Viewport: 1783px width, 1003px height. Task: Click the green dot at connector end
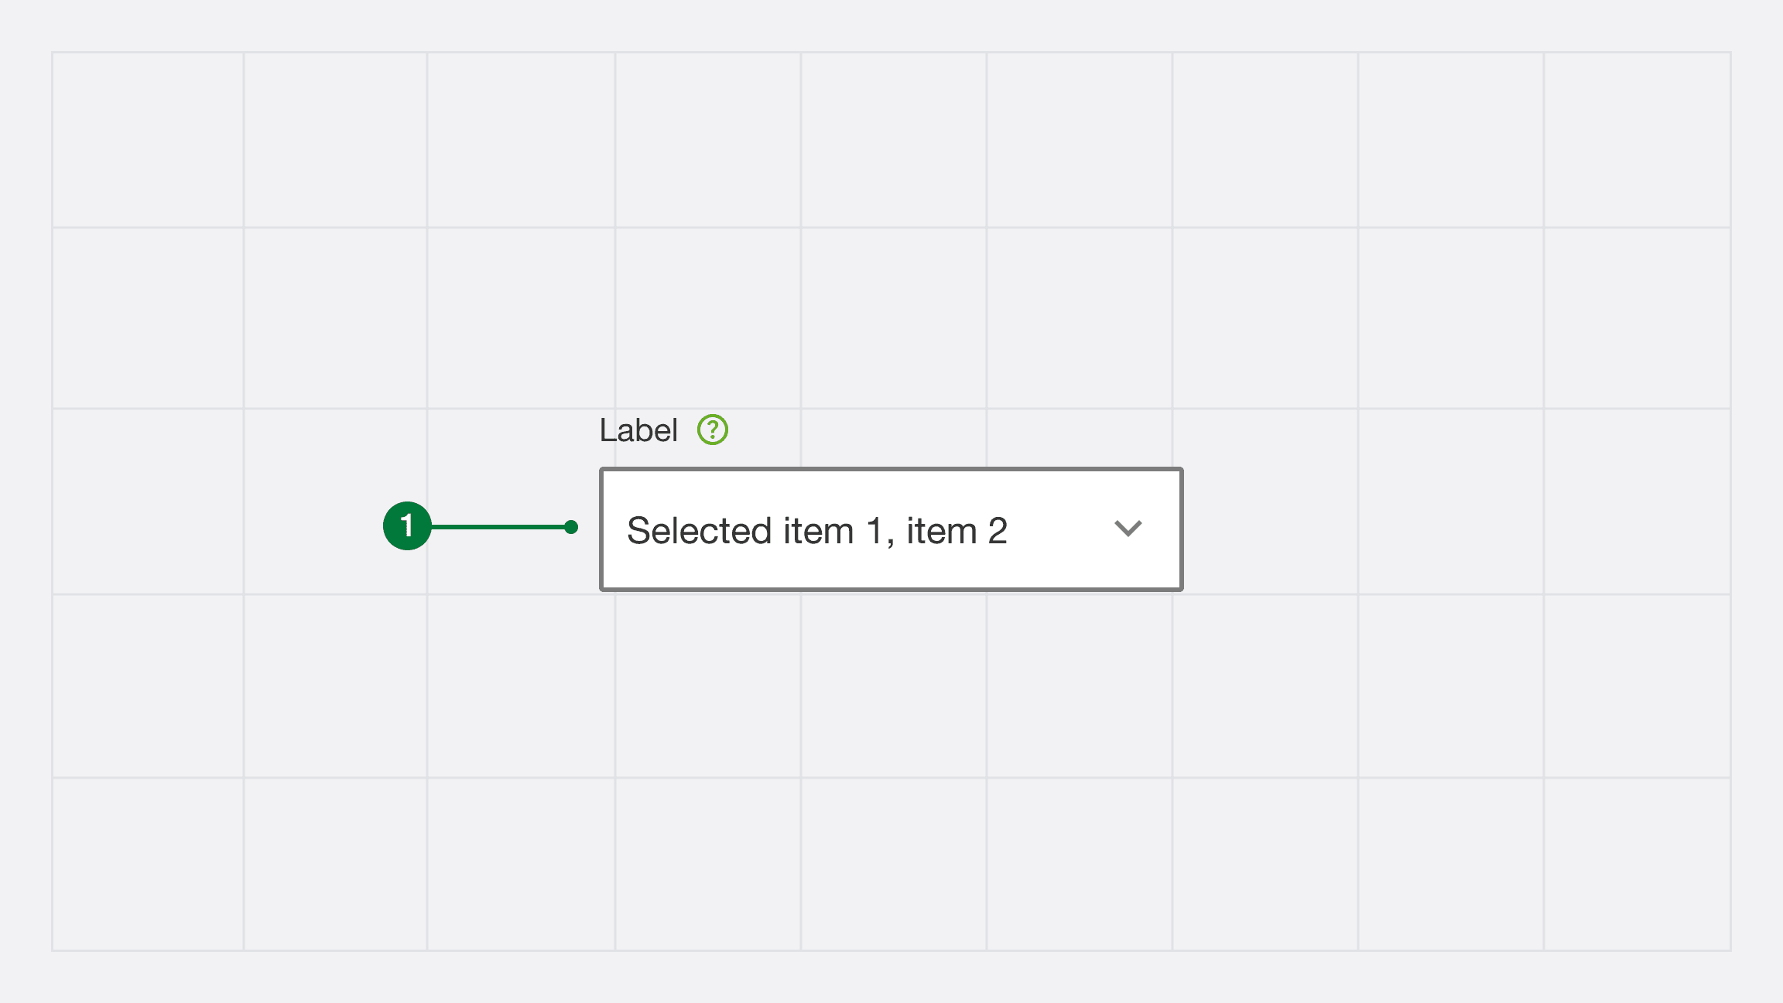(571, 527)
